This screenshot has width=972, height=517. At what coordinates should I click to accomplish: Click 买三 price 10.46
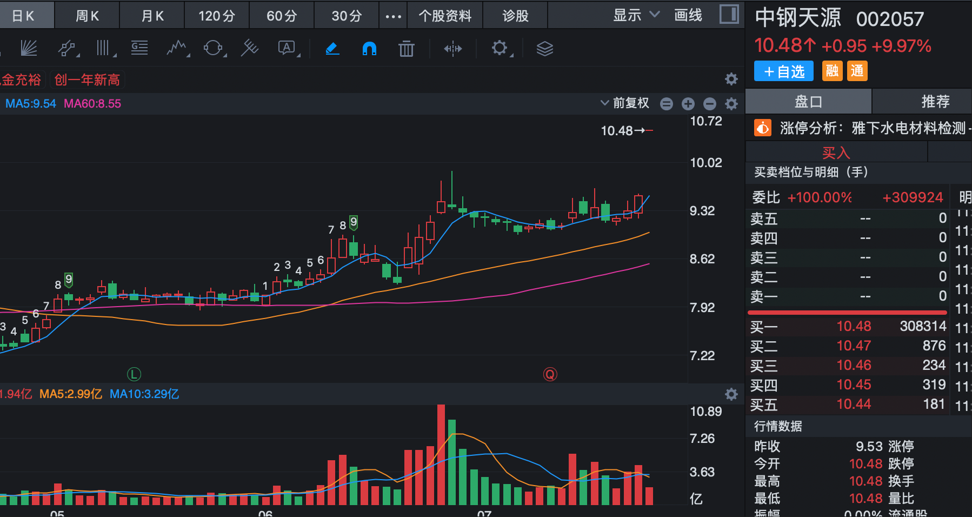tap(854, 365)
